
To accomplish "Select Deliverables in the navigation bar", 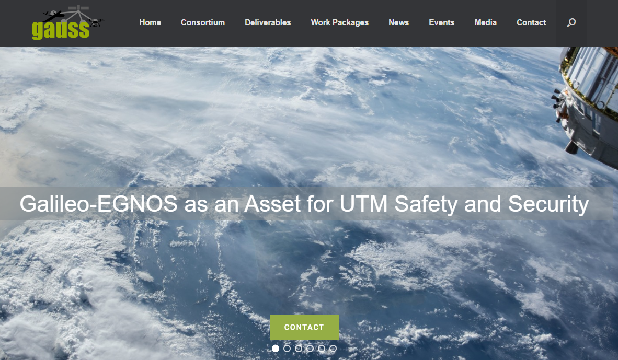I will (268, 22).
